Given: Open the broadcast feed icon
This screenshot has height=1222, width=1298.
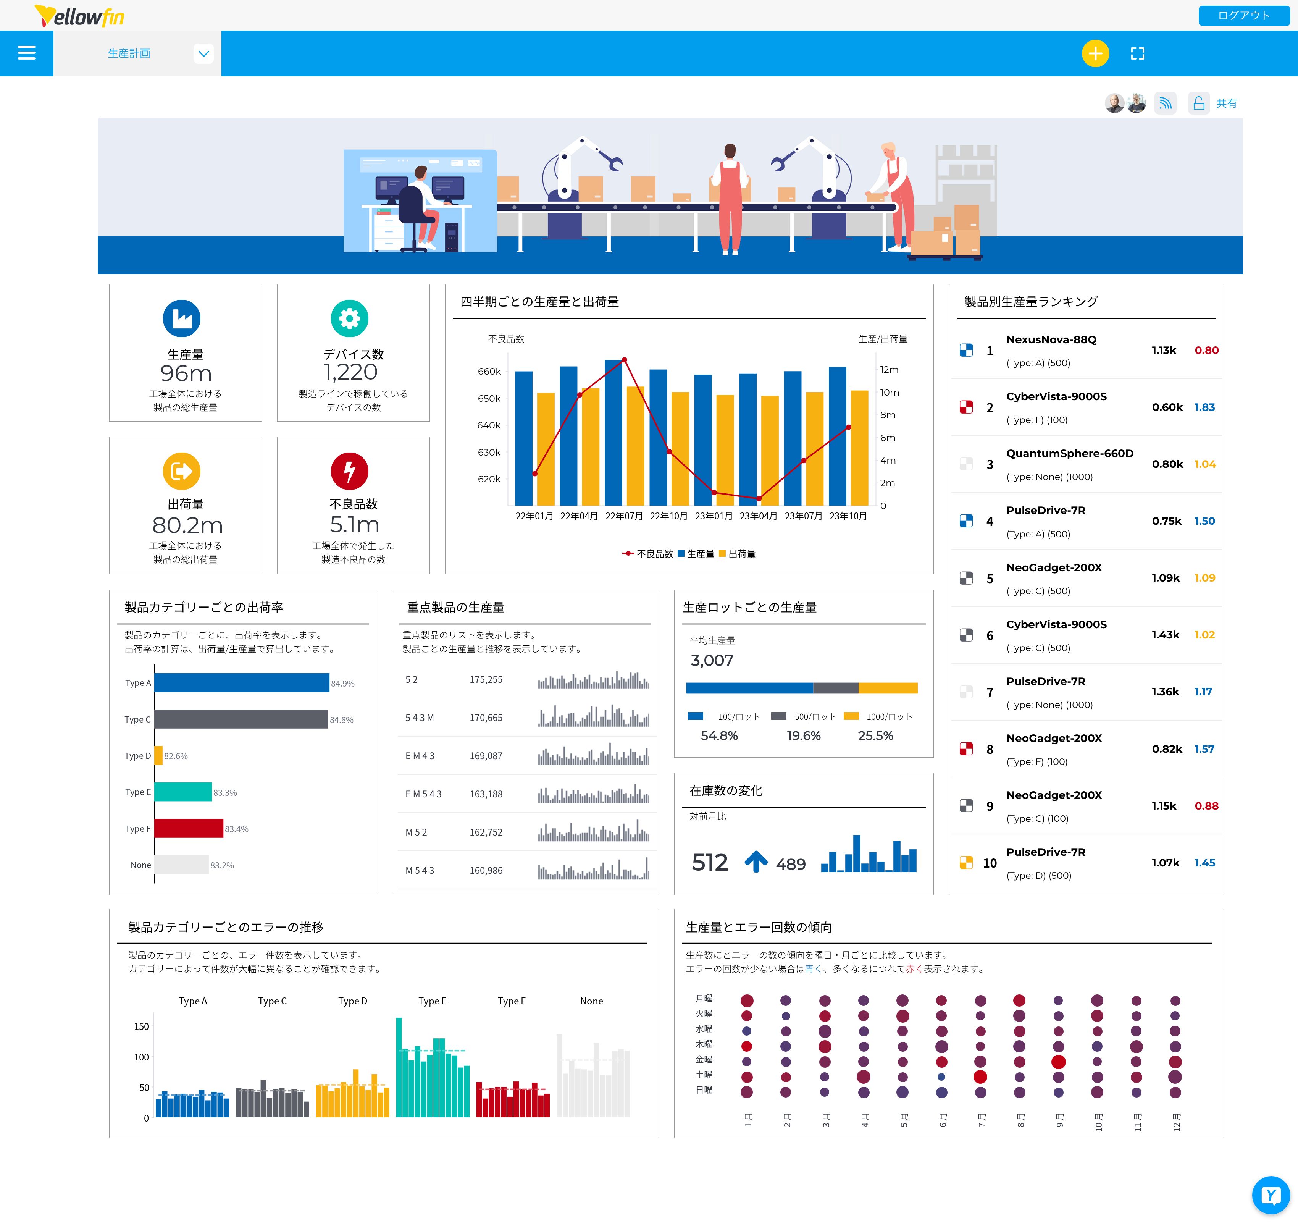Looking at the screenshot, I should 1165,103.
